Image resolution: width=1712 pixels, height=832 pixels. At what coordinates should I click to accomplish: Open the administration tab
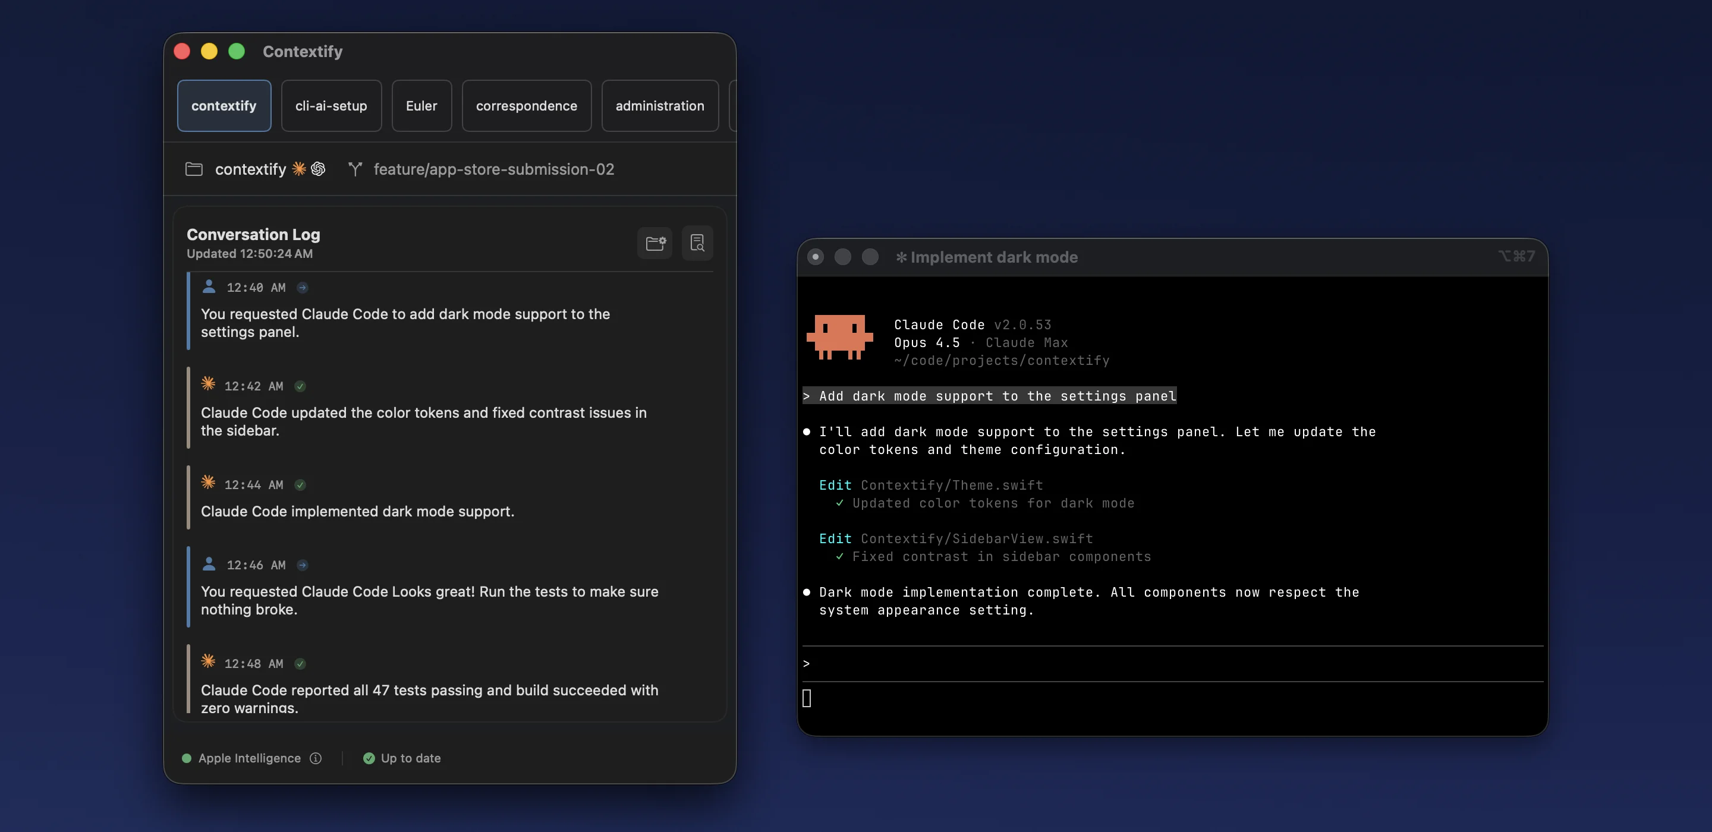click(659, 105)
